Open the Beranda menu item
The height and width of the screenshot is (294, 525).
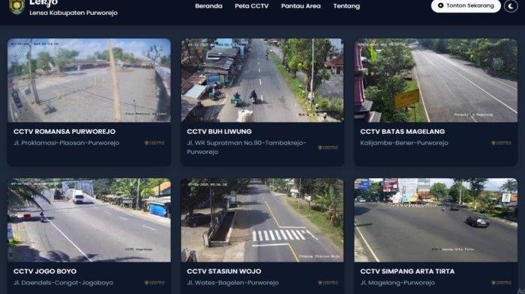pos(208,6)
